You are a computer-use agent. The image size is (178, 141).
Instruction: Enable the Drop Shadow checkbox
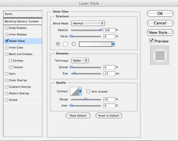(x=7, y=28)
